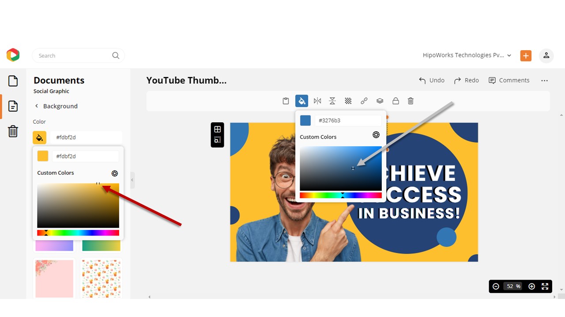Click the Redo button
Viewport: 565px width, 317px height.
click(466, 80)
